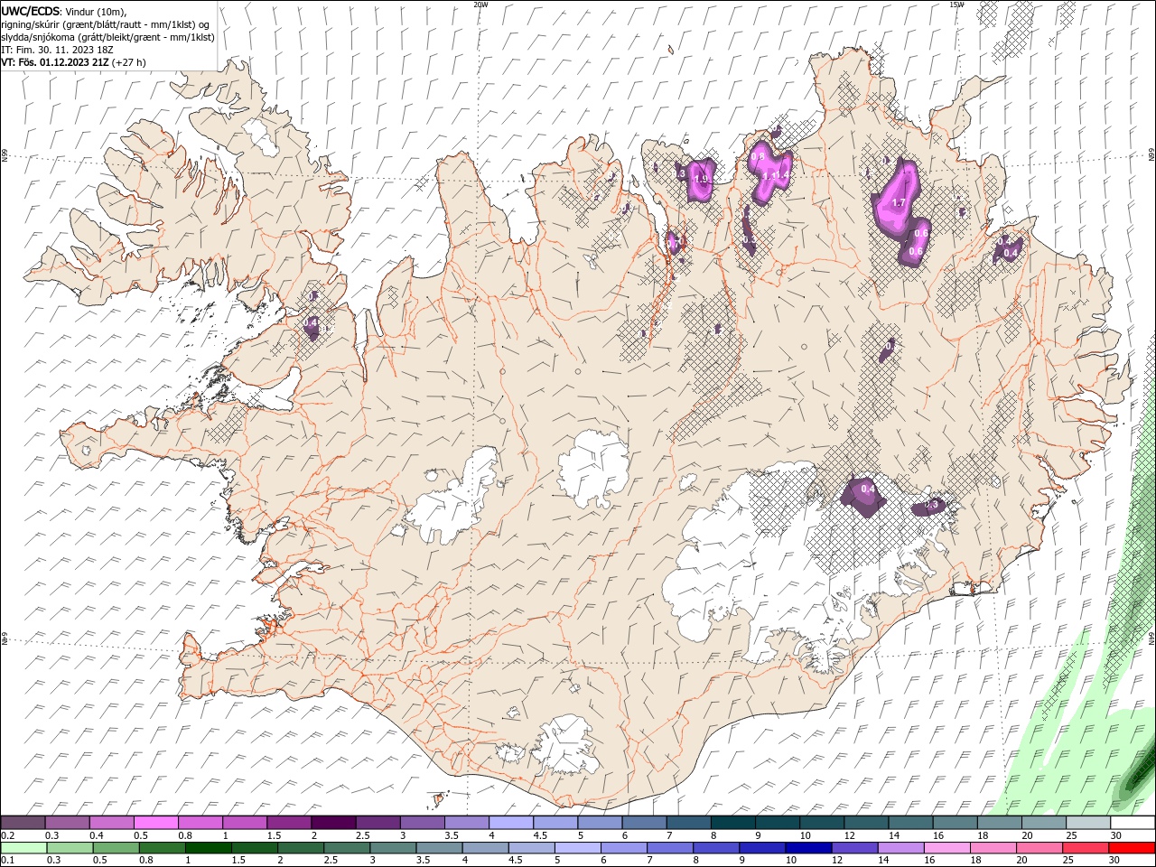
Task: Click the violet 12 swatch in the lower rain scale
Action: pos(854,847)
